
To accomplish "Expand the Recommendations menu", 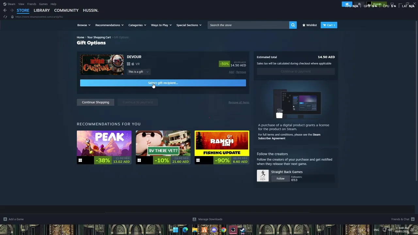I will click(x=109, y=25).
